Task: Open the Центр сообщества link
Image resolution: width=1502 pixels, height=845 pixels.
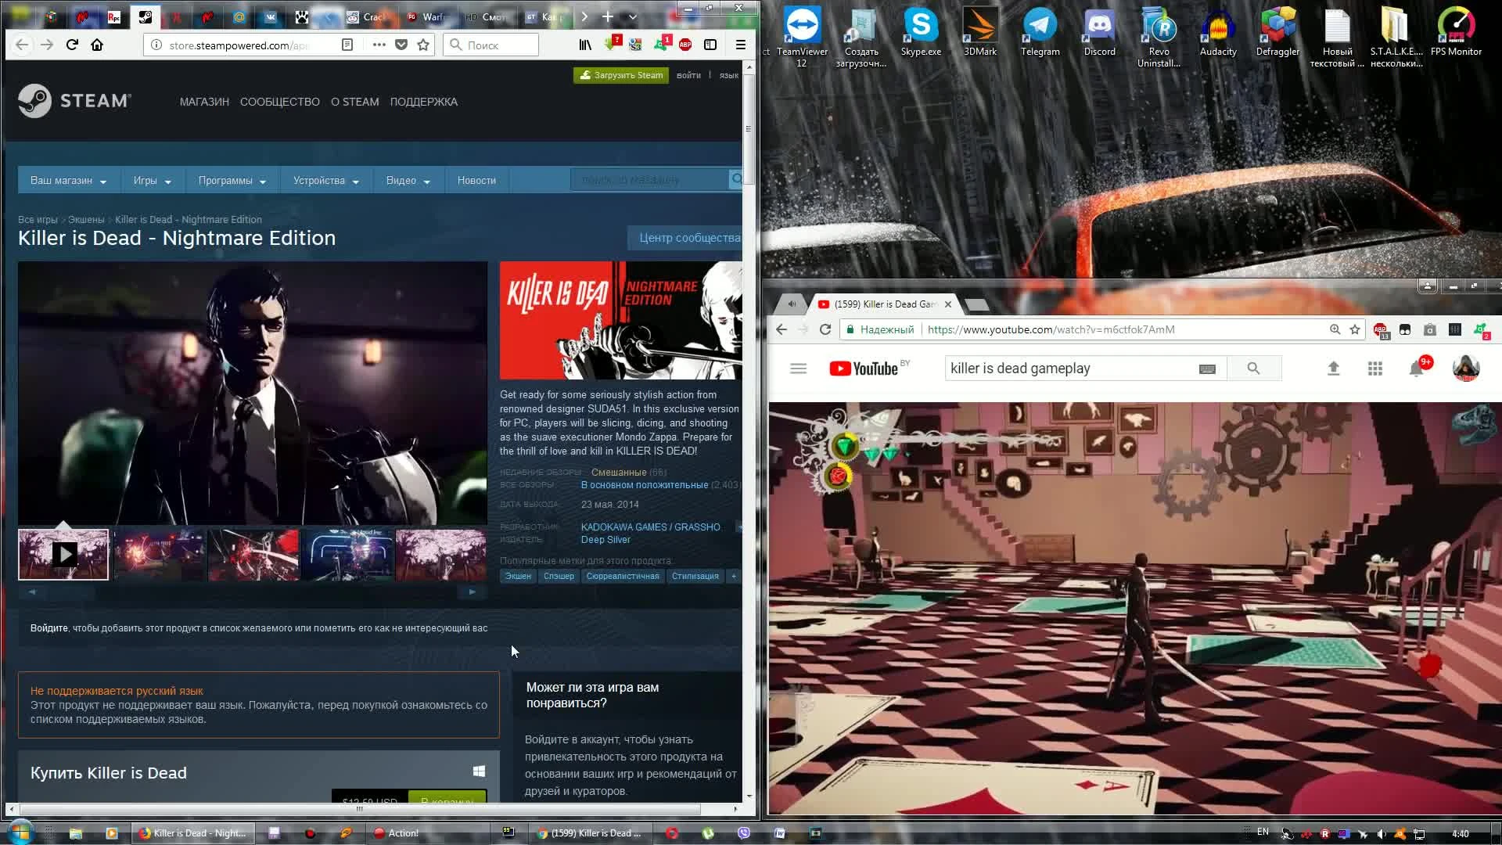Action: coord(688,238)
